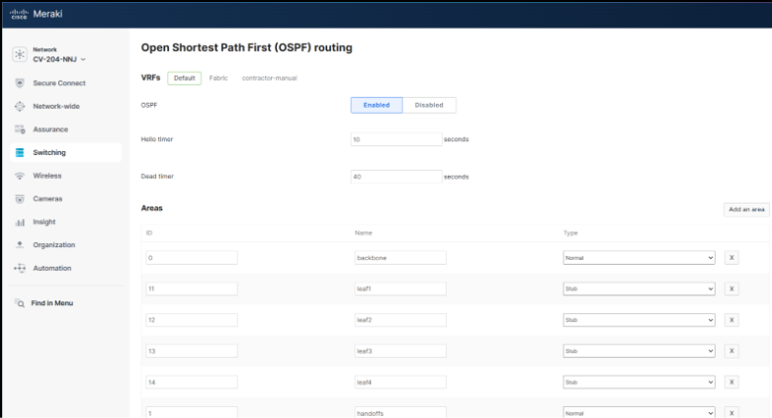Click the backbone name field
Screen dimensions: 772x418
point(400,258)
